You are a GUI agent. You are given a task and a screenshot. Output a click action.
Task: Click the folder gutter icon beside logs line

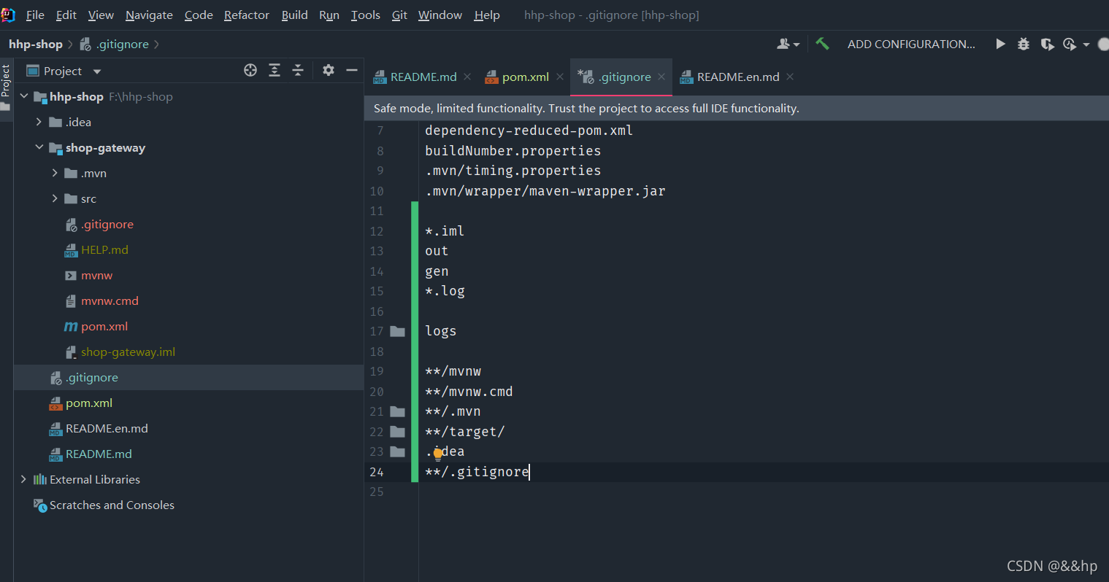[x=397, y=331]
